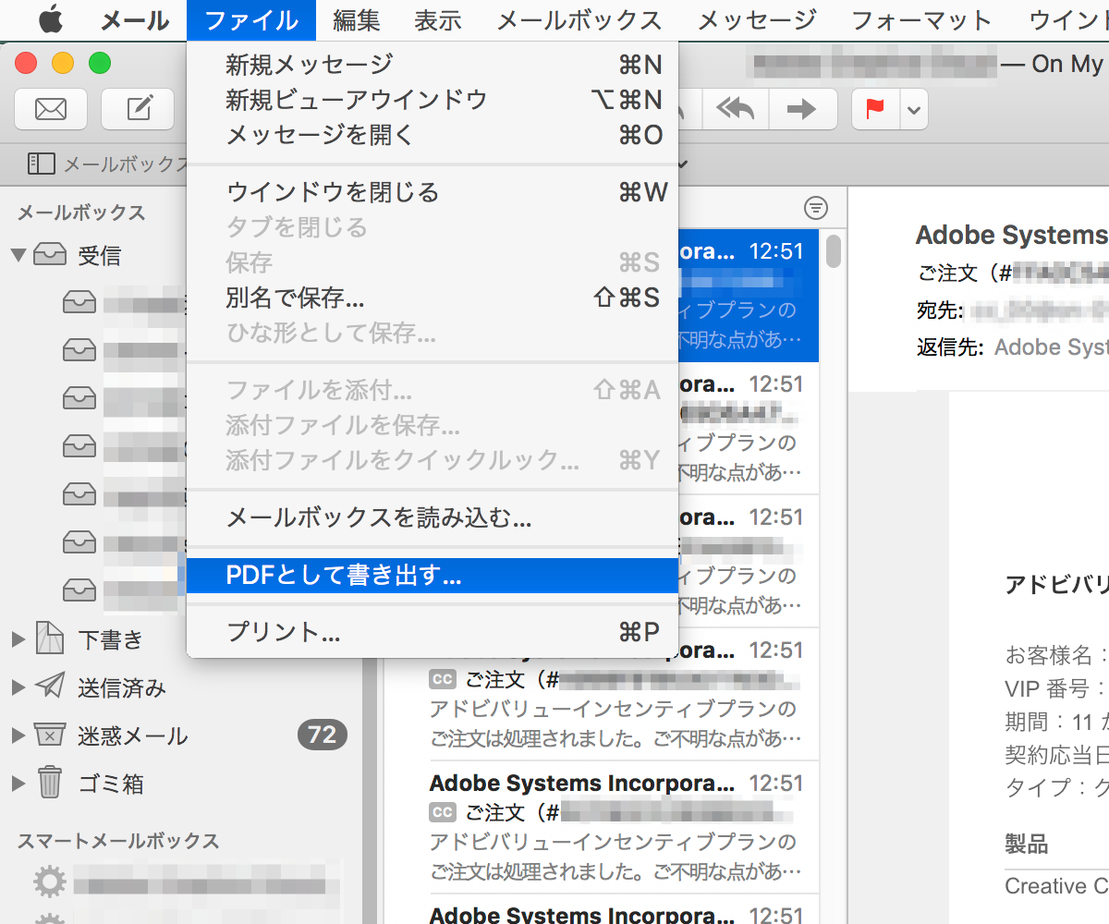Click the Reply All arrows icon
Screen dimensions: 1109x924
point(736,109)
